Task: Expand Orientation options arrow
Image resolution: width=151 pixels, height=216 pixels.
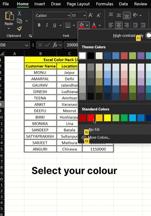Action: point(141,15)
